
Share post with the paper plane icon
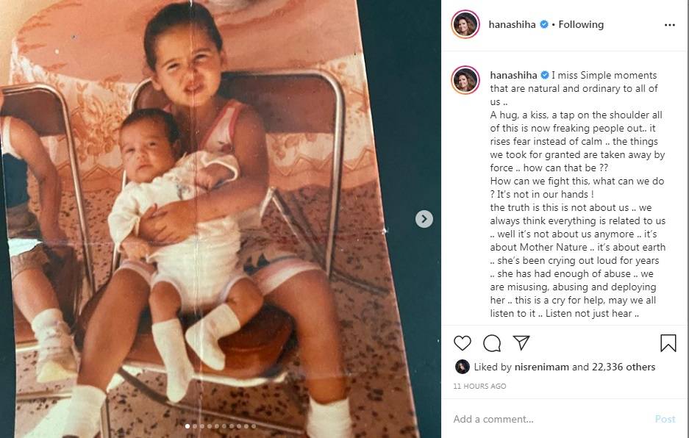tap(521, 342)
